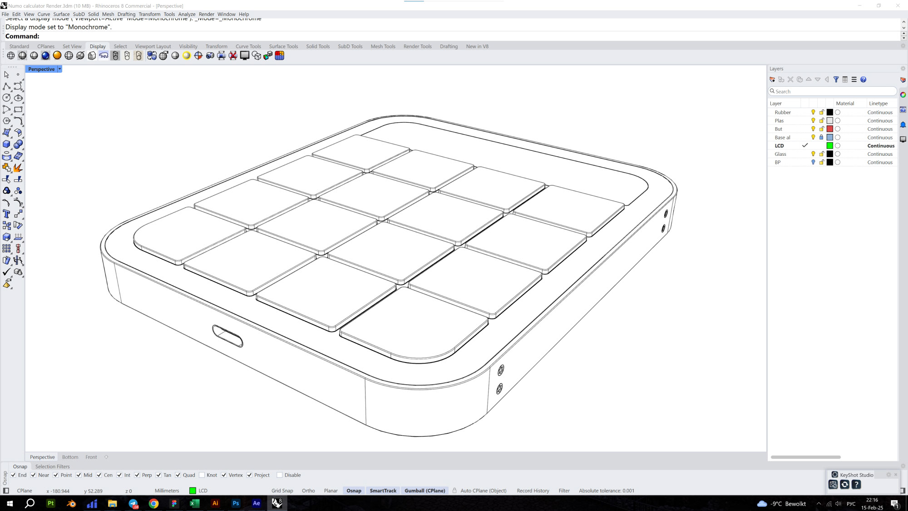Viewport: 908px width, 511px height.
Task: Select the KeyShot Studio camera icon
Action: pos(834,485)
